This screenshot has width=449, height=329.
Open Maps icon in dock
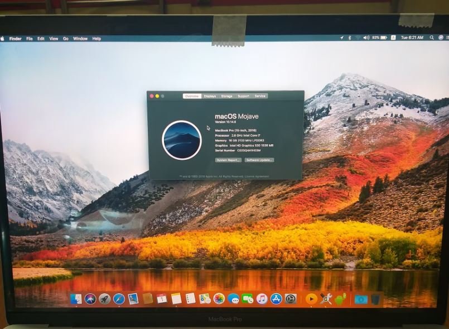[x=205, y=299]
